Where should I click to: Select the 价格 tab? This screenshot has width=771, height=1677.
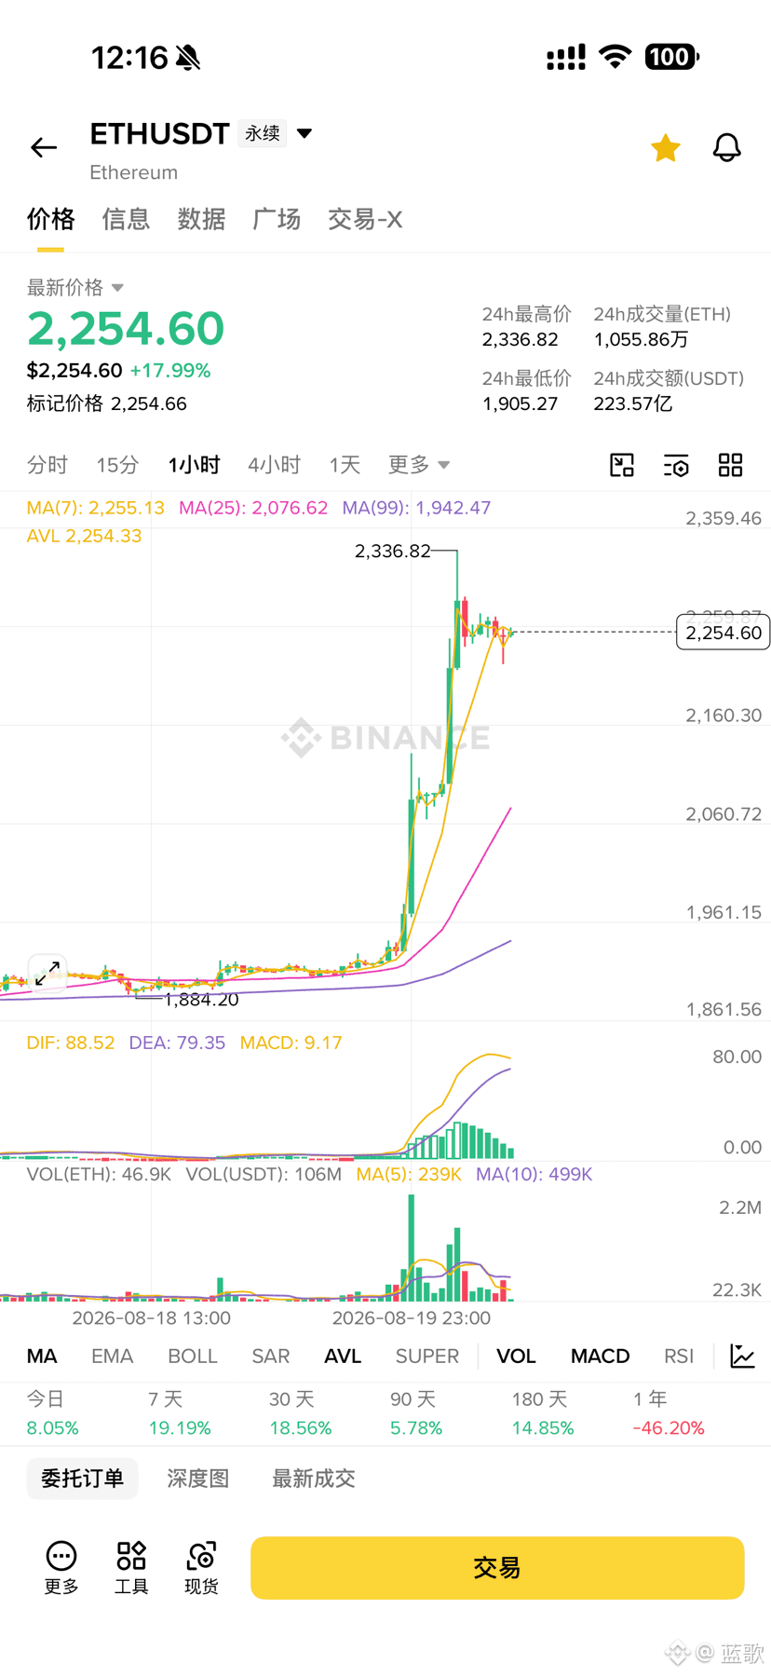click(x=50, y=219)
